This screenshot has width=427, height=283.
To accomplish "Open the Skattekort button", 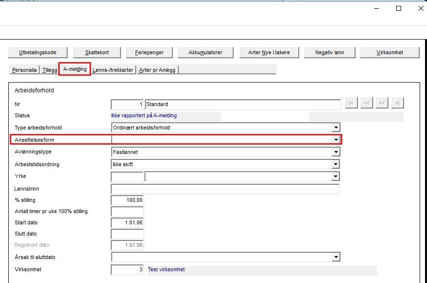I will point(97,52).
